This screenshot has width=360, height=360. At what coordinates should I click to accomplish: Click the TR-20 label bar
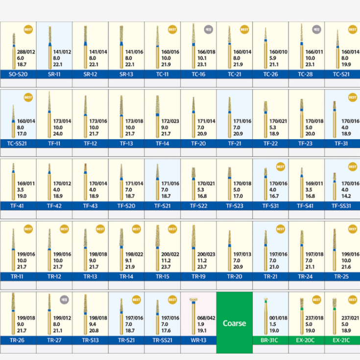pyautogui.click(x=235, y=276)
